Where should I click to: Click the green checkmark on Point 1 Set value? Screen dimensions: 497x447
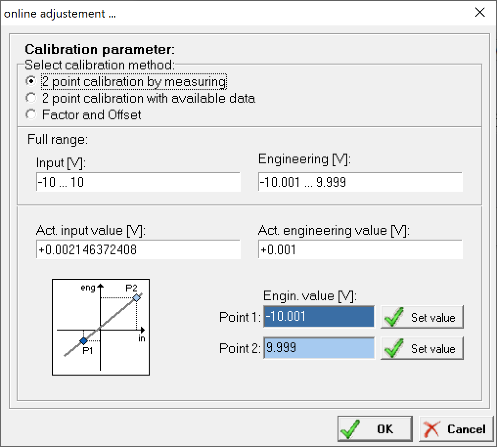coord(393,317)
